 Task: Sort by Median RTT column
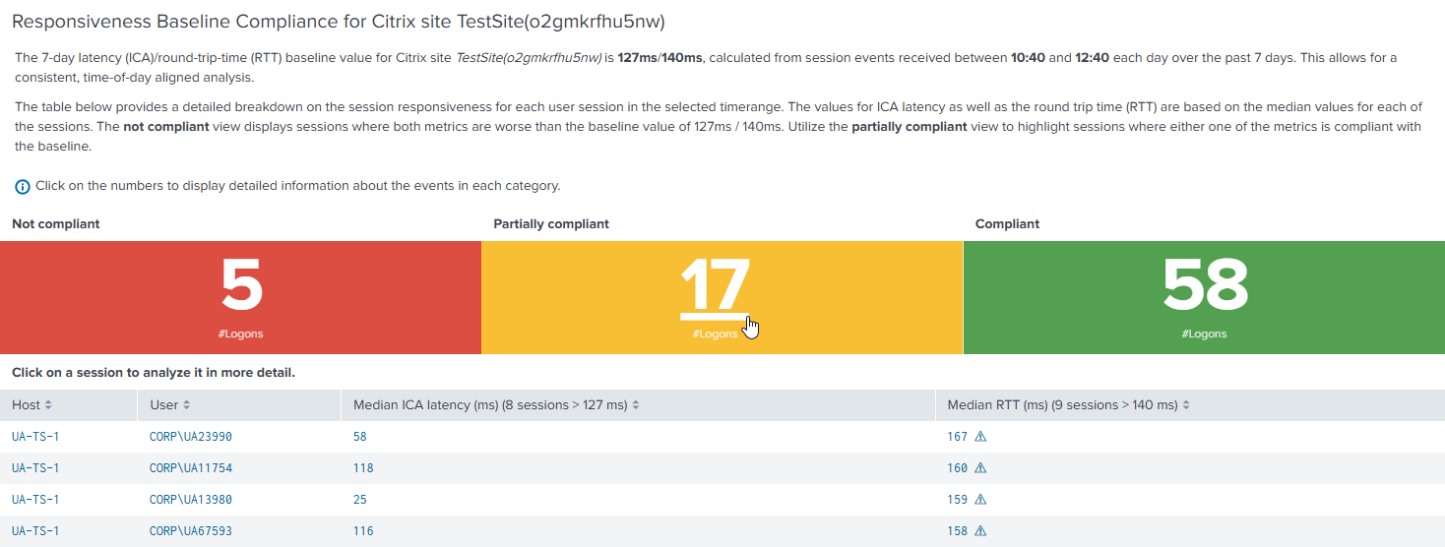[1068, 405]
